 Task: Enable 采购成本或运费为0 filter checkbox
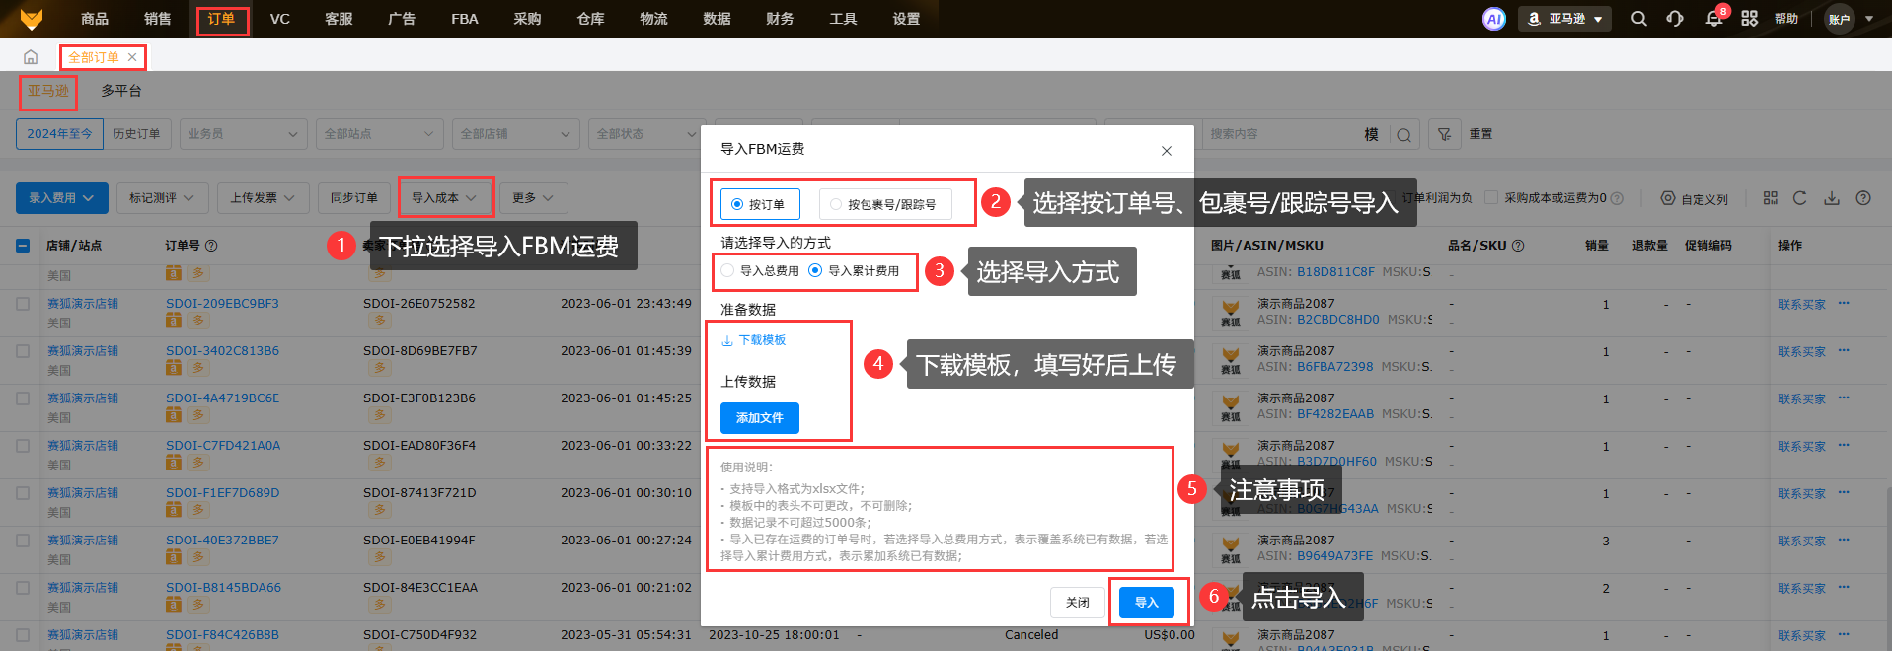tap(1491, 198)
